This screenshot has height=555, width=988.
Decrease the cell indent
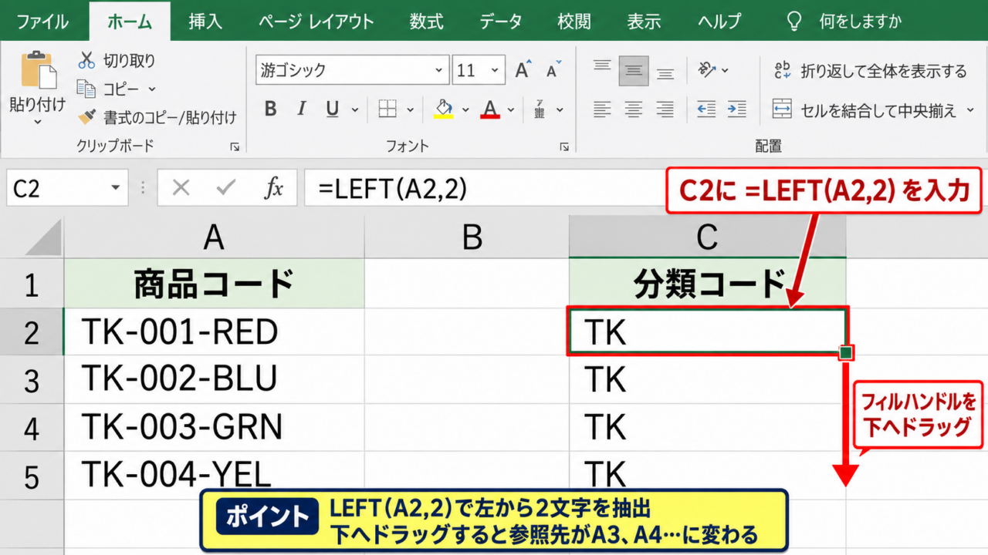tap(705, 109)
